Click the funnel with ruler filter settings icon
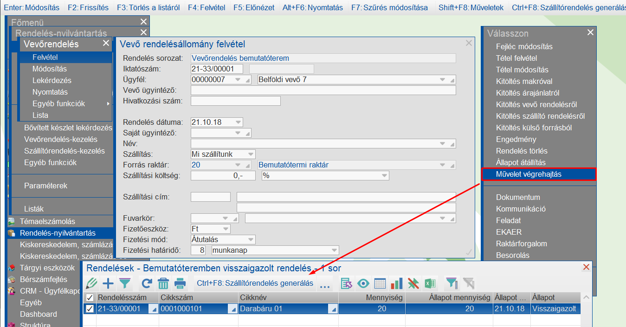 pyautogui.click(x=452, y=283)
